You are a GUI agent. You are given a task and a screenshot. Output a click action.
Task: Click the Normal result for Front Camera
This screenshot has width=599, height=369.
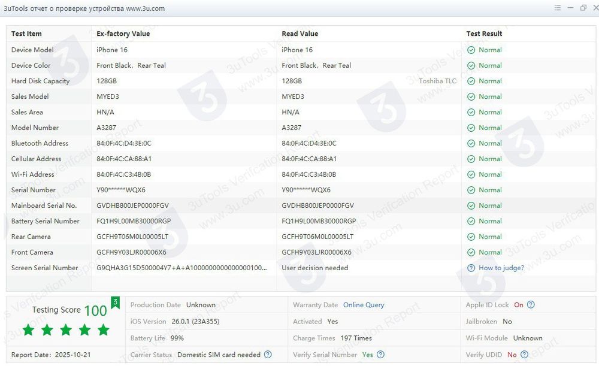coord(490,252)
